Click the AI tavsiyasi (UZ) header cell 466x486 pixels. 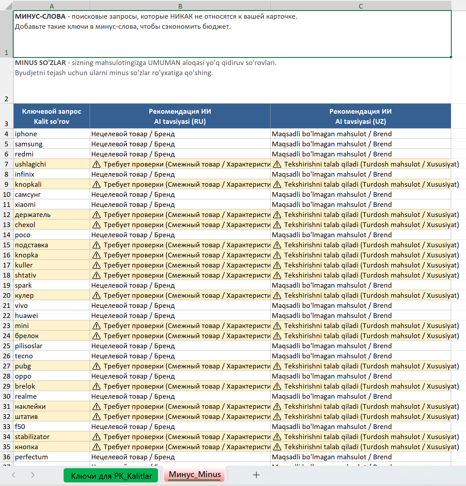click(x=361, y=116)
